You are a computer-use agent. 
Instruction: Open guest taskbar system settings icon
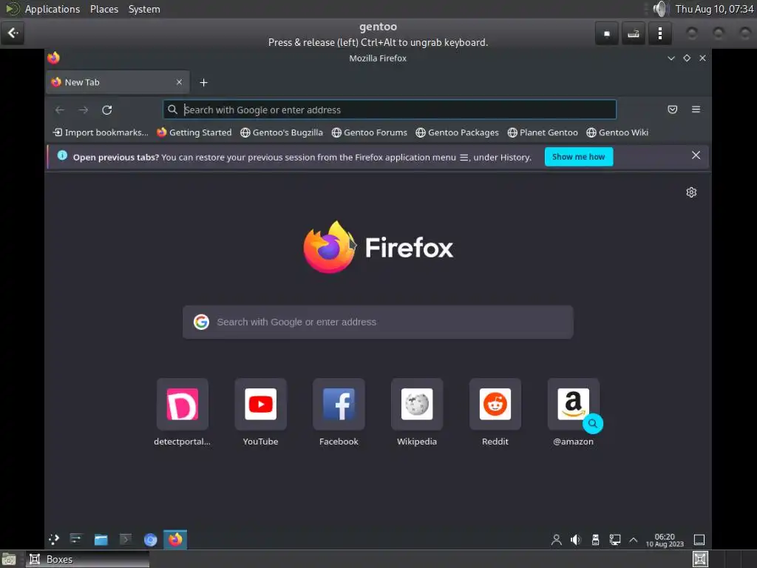coord(76,539)
